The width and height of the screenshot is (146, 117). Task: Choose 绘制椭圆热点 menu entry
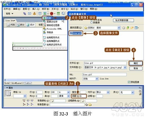(51, 41)
